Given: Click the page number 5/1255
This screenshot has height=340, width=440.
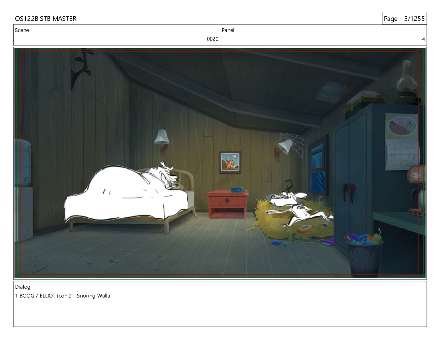Looking at the screenshot, I should (x=414, y=19).
